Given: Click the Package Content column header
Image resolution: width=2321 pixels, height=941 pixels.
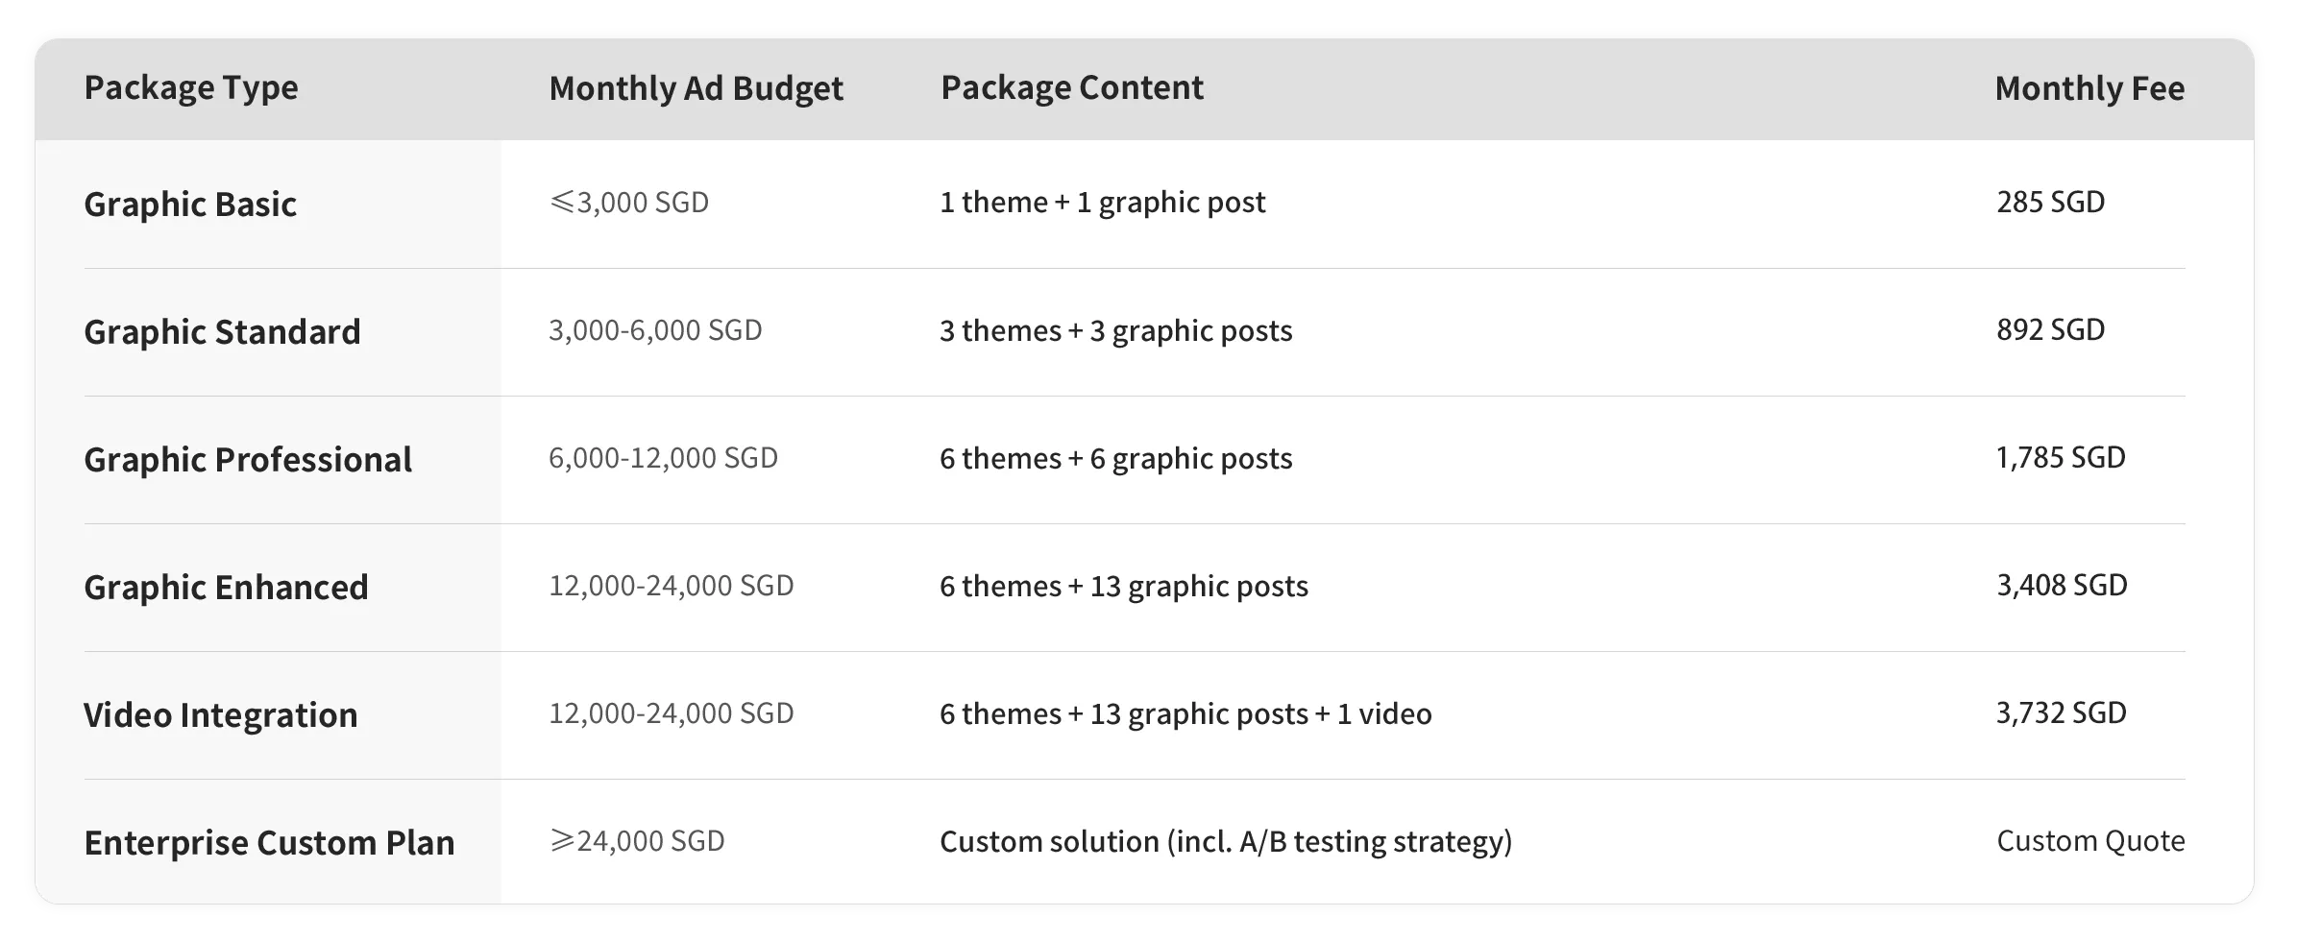Looking at the screenshot, I should tap(1071, 88).
